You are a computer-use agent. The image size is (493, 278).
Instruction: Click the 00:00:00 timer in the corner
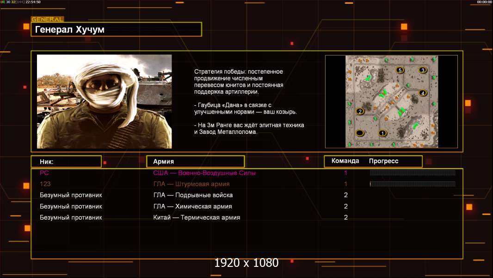click(x=485, y=2)
